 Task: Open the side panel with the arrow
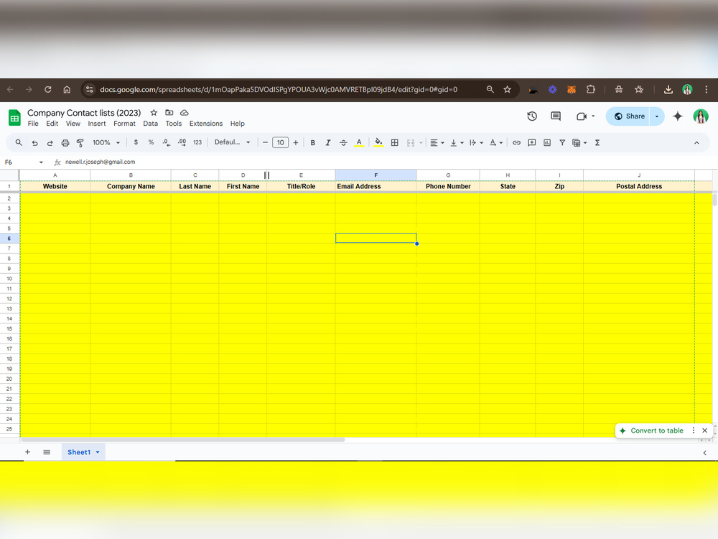pos(704,453)
